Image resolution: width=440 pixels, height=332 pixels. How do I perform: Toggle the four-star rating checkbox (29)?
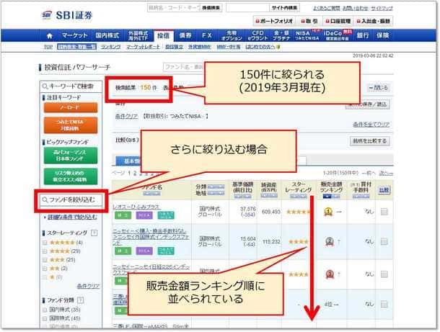[45, 251]
